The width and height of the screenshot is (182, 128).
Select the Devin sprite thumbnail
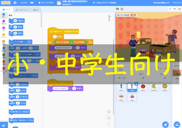click(x=121, y=87)
